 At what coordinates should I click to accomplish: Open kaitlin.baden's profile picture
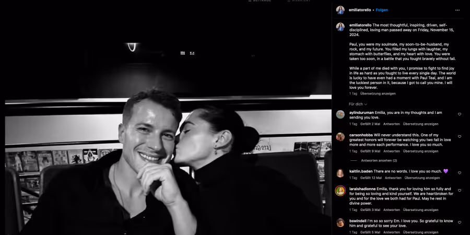coord(340,173)
